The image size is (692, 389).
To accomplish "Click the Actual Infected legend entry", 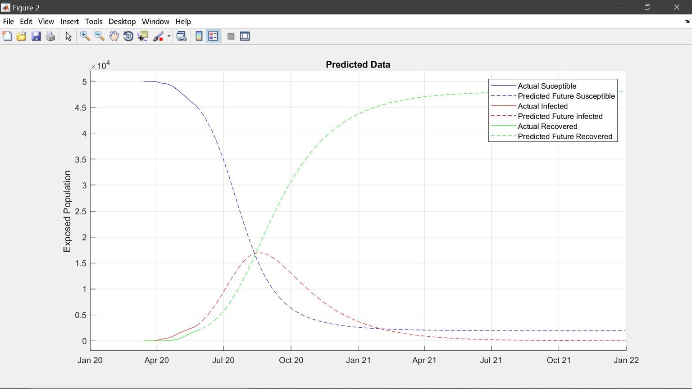I will (x=543, y=106).
